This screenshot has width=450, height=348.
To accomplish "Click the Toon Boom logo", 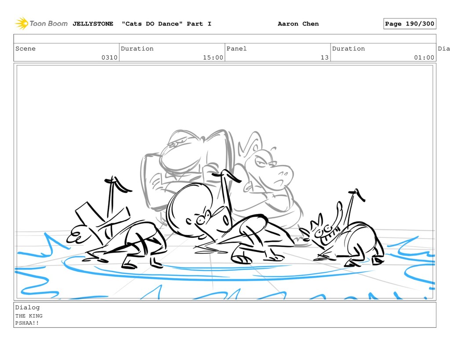I will (41, 24).
